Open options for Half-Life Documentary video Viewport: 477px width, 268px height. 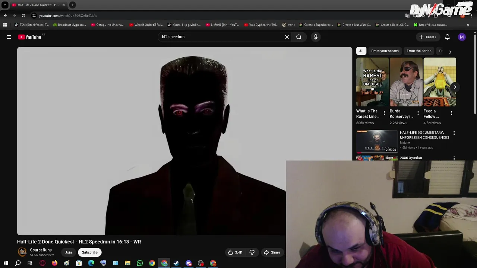[x=454, y=133]
